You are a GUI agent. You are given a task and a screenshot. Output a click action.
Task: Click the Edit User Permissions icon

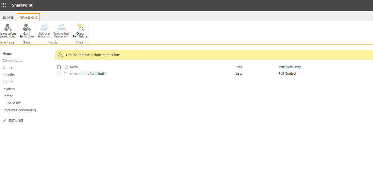[x=44, y=28]
